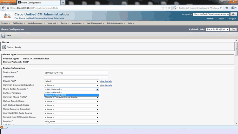Open the User Hold MOH Audio Source dropdown

pos(71,113)
